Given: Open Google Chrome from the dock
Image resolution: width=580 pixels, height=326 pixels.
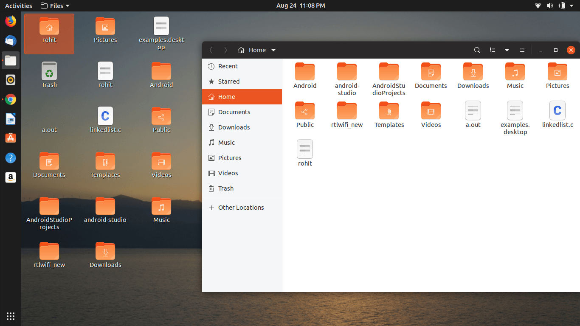Looking at the screenshot, I should (11, 99).
